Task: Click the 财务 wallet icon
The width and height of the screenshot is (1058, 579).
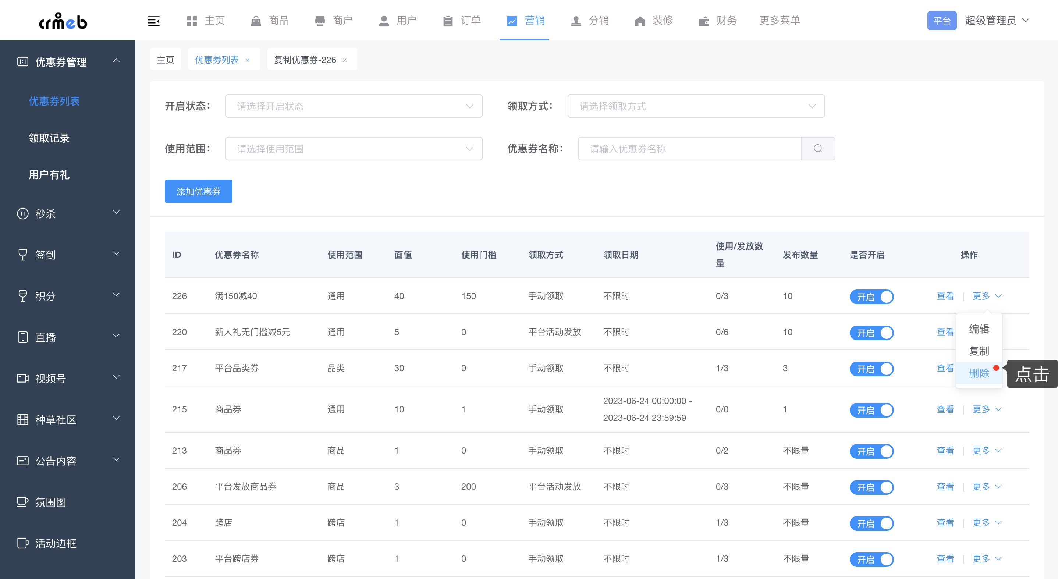Action: click(704, 21)
